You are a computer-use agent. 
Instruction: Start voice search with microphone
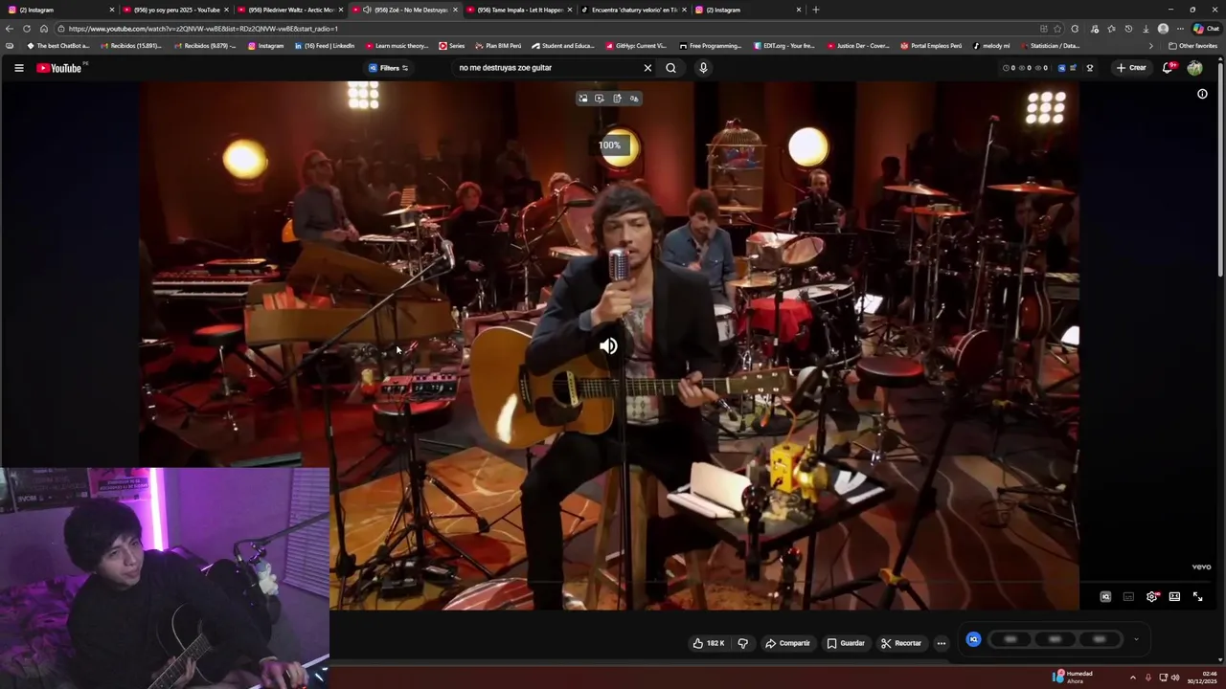[x=703, y=68]
